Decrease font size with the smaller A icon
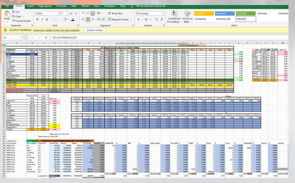295x183 pixels. click(x=76, y=13)
